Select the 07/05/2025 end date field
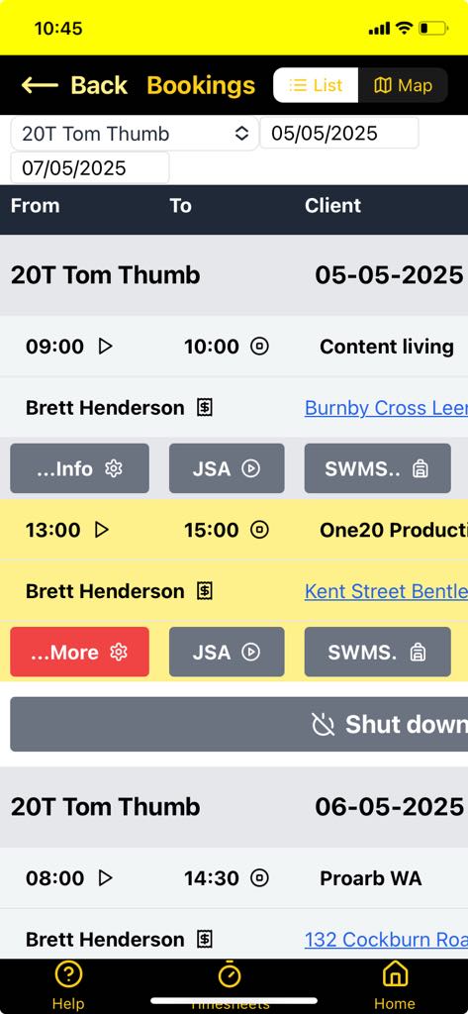 [90, 168]
